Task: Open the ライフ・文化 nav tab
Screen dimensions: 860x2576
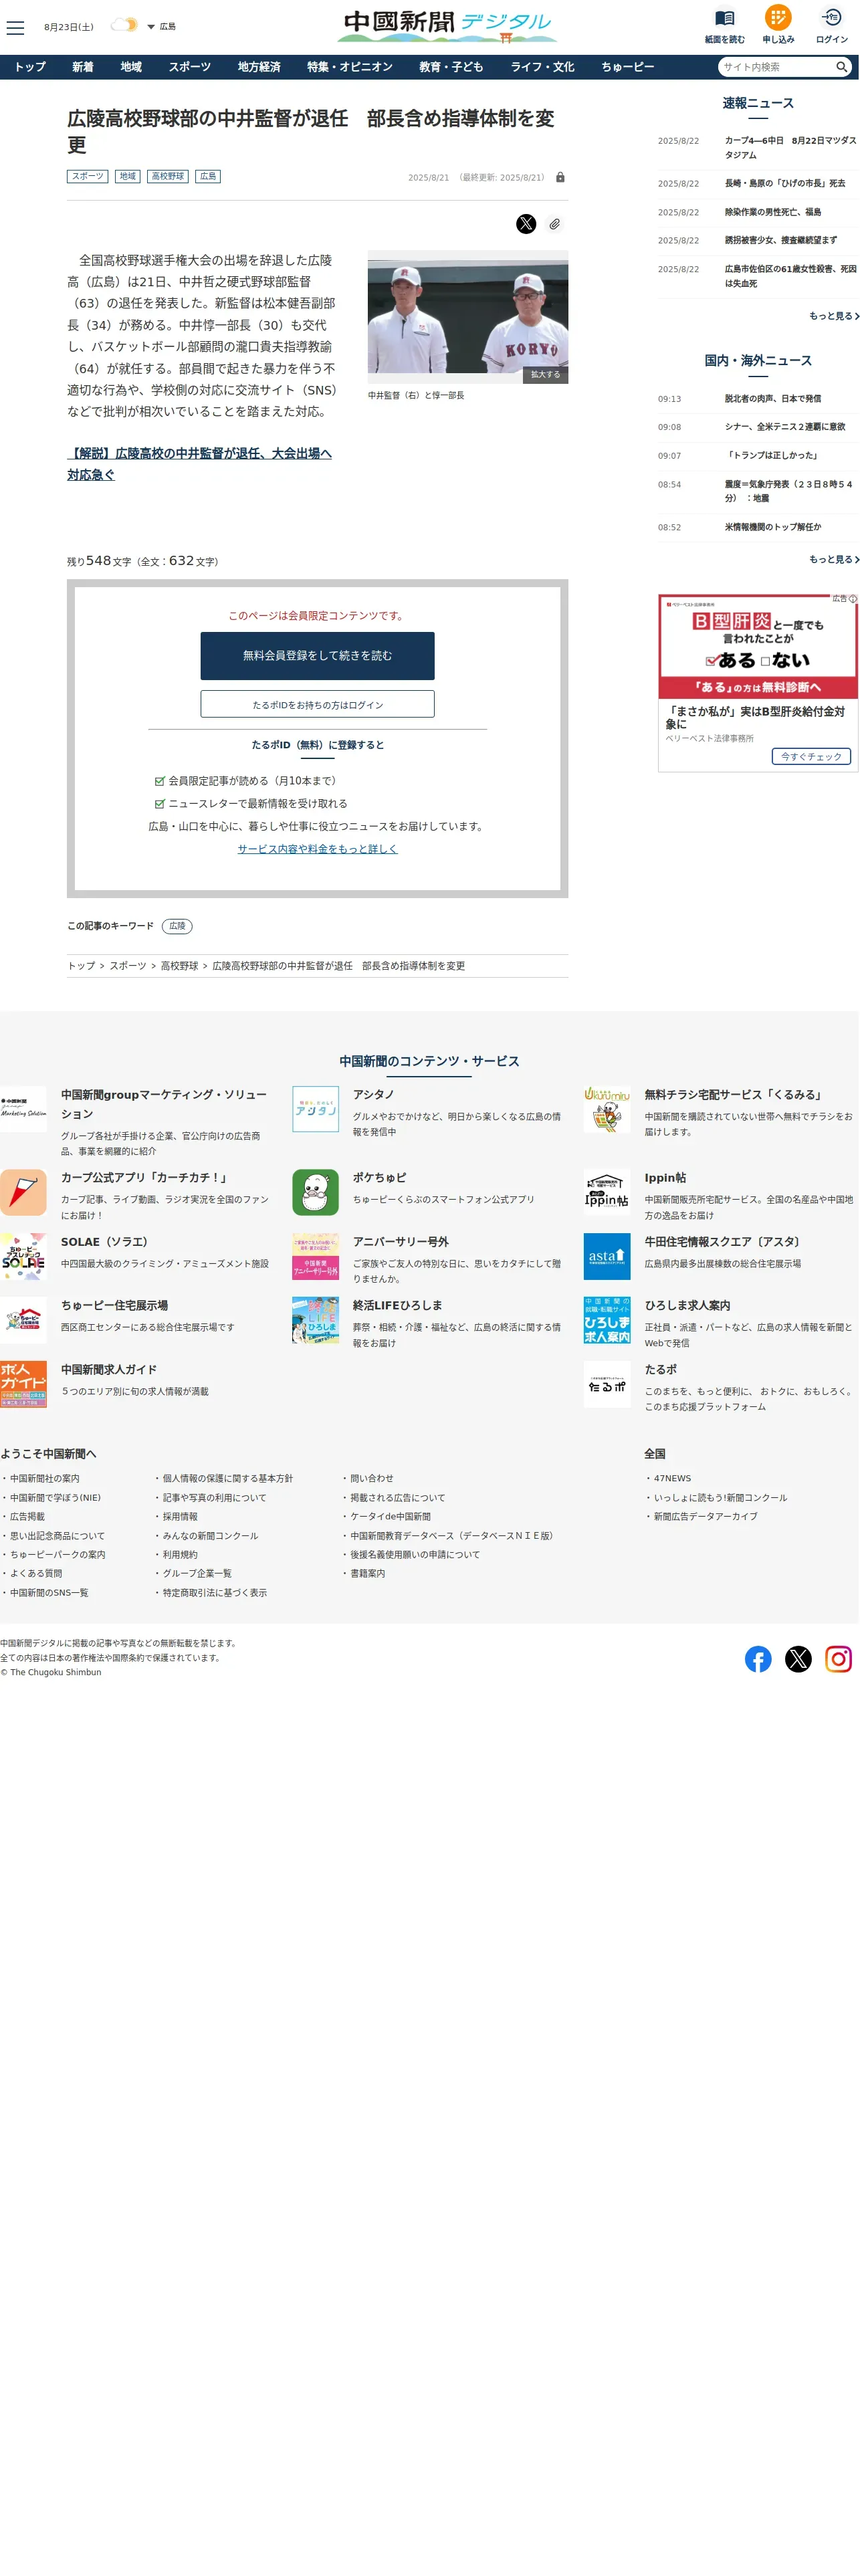Action: tap(542, 67)
